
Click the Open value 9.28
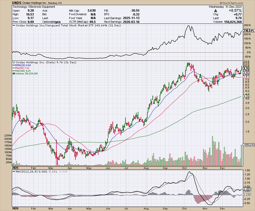[31, 11]
